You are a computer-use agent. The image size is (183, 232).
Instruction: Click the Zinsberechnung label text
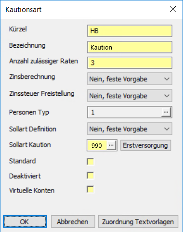(x=32, y=77)
